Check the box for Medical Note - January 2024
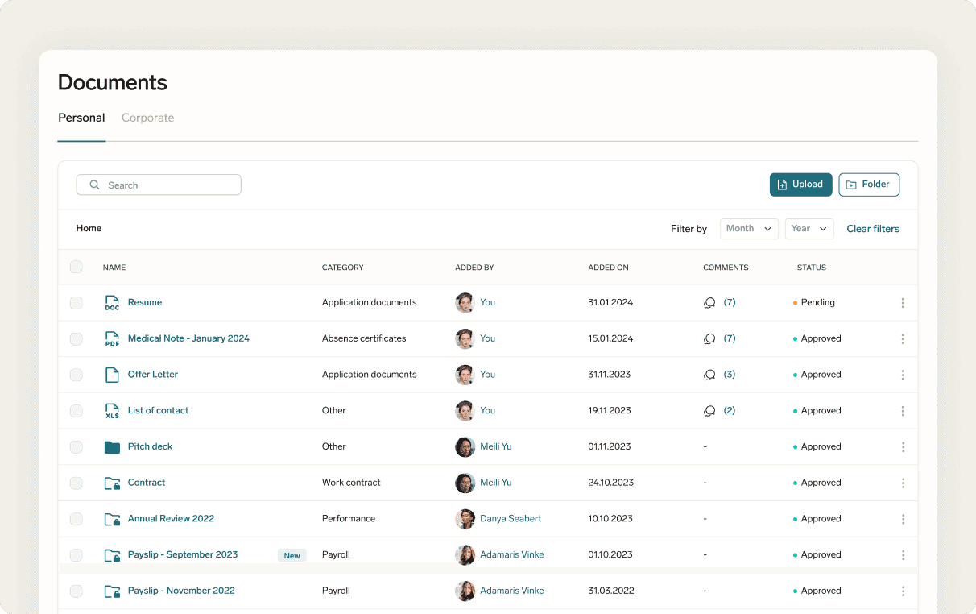Image resolution: width=976 pixels, height=614 pixels. click(x=76, y=339)
